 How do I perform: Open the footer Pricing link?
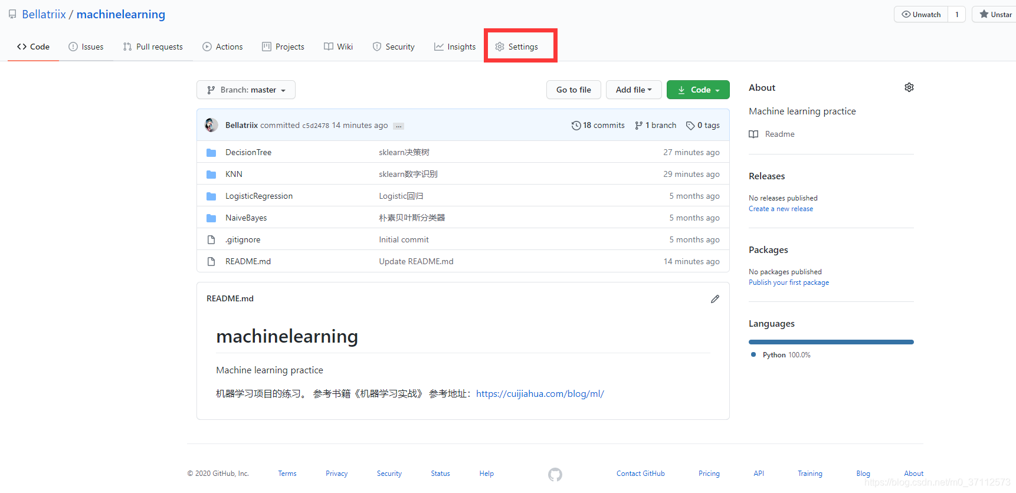709,474
